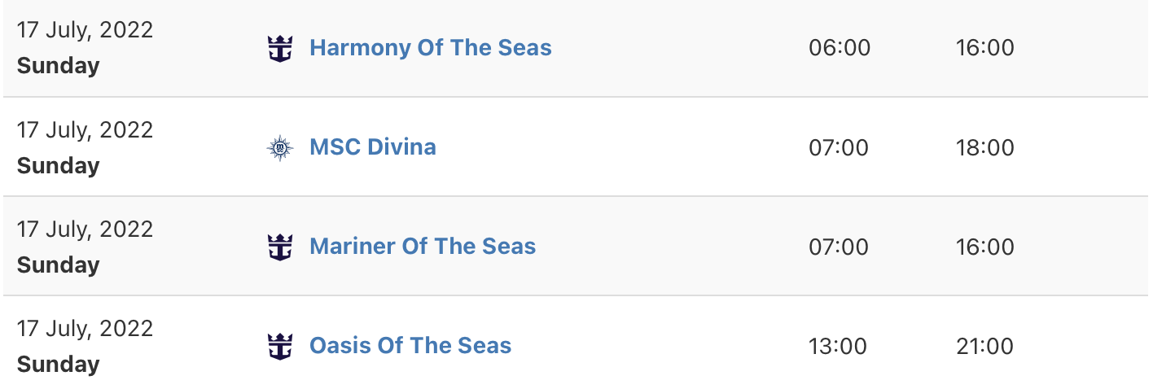
Task: Click the 17 July date in Mariner row
Action: coord(85,229)
